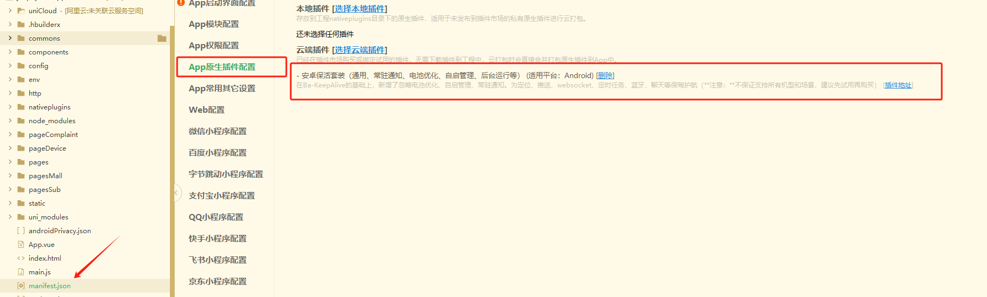Expand the uni_modules folder chevron
The height and width of the screenshot is (297, 987).
10,217
